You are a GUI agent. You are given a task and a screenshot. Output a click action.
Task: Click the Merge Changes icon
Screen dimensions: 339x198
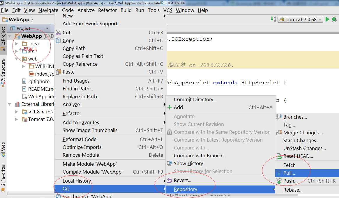click(x=279, y=133)
